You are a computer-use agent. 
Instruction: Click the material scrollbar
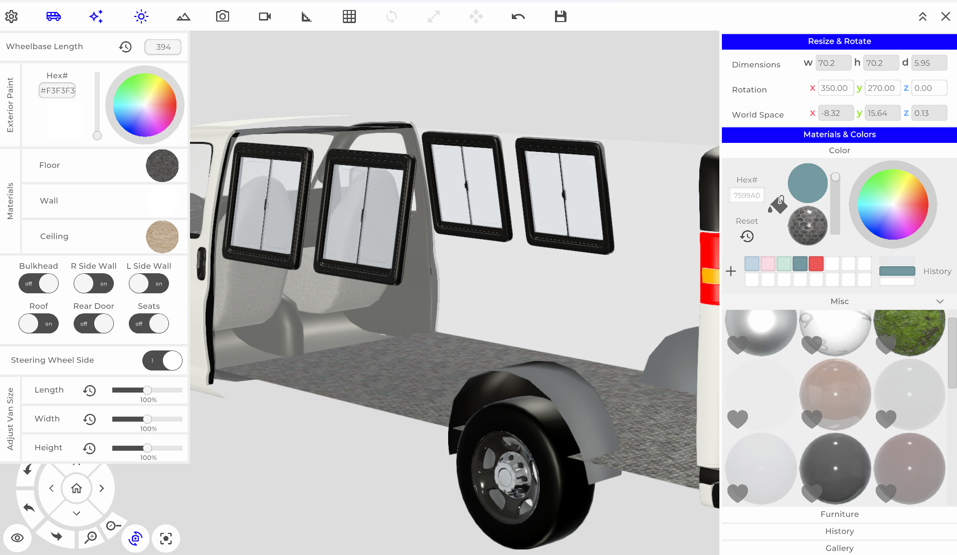pos(952,352)
